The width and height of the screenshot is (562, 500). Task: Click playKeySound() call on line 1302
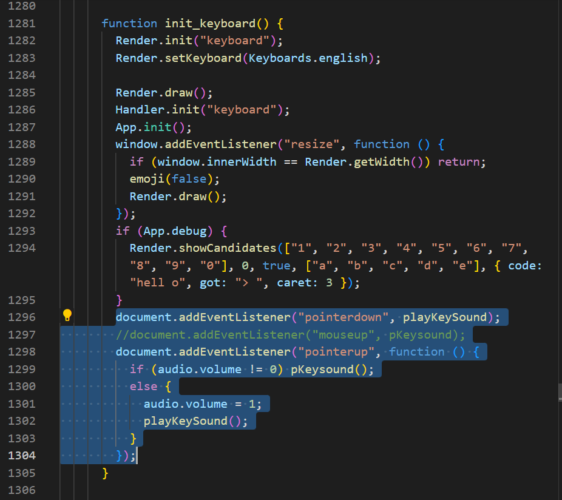click(x=195, y=421)
